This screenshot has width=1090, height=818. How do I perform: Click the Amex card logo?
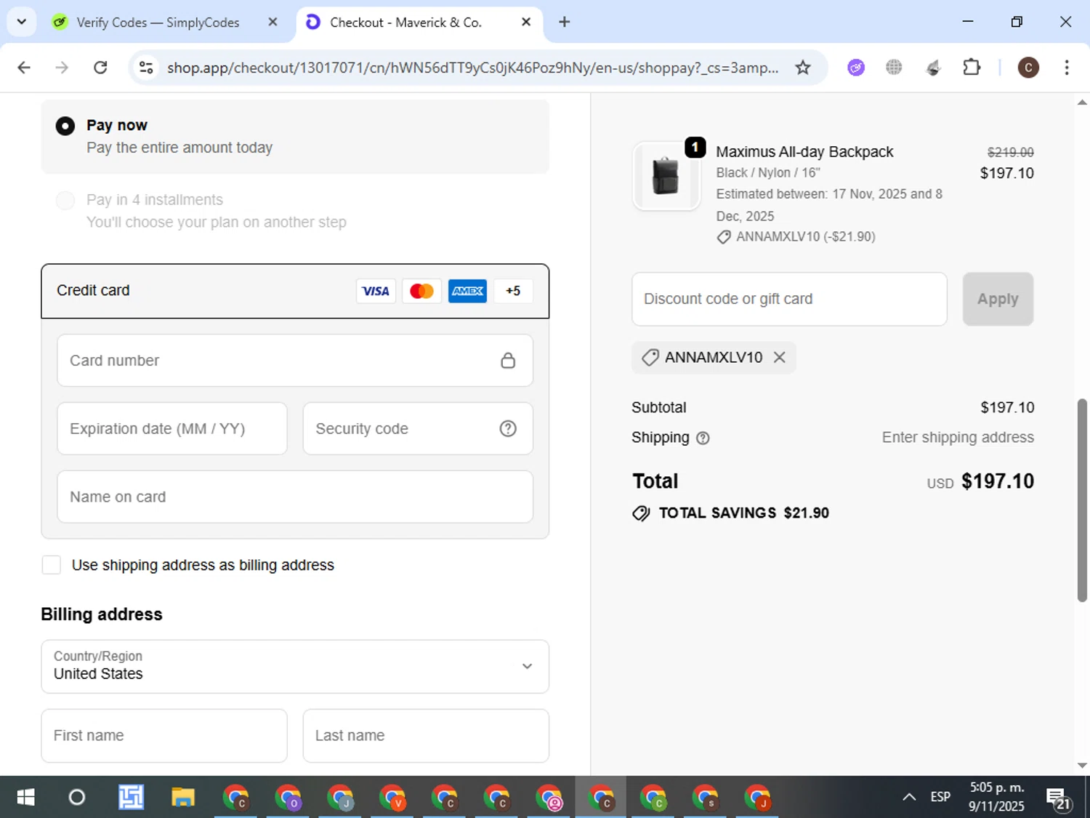click(467, 291)
